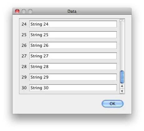
Task: Click the row label 29
Action: pos(24,77)
